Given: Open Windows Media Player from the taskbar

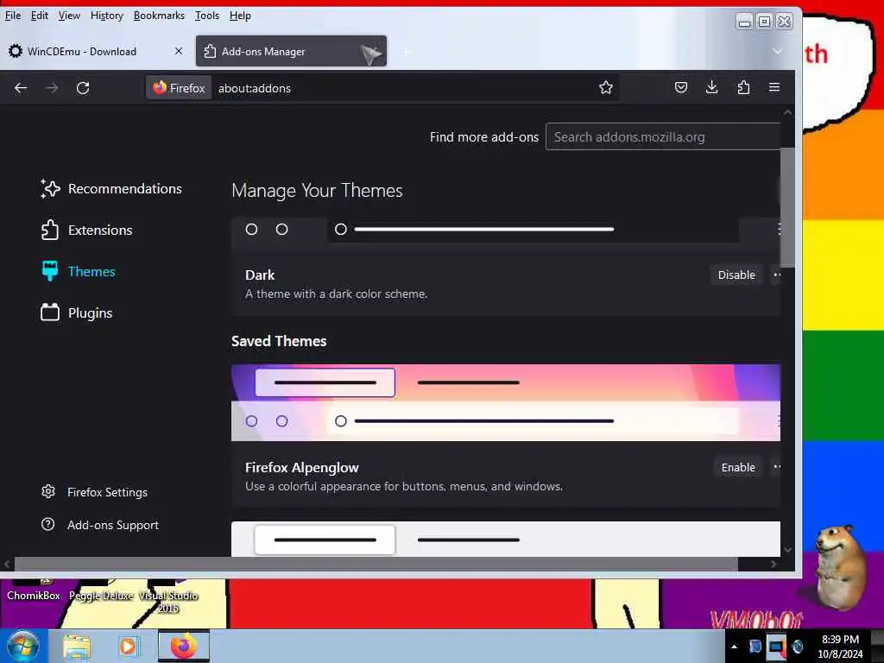Looking at the screenshot, I should pyautogui.click(x=129, y=646).
